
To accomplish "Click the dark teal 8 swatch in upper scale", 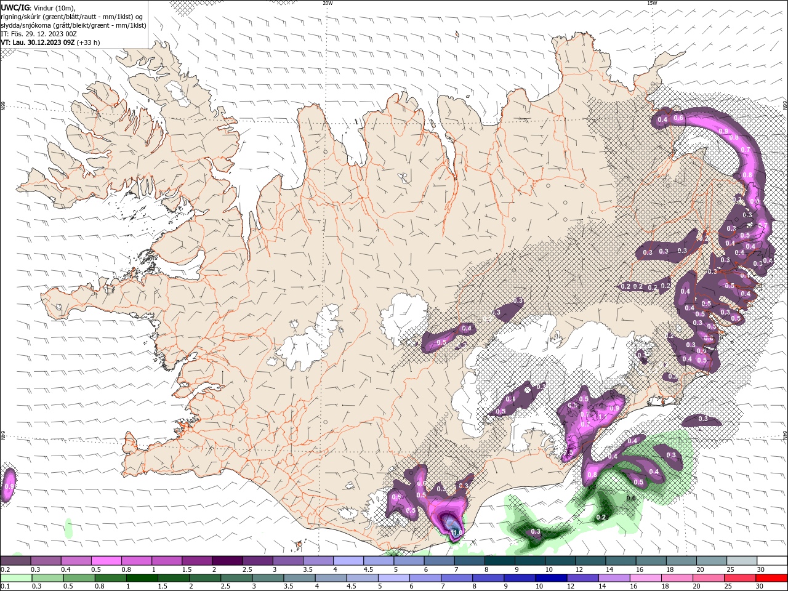I will tap(500, 561).
